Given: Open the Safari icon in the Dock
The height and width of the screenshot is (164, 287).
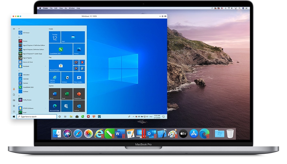Looking at the screenshot, I should [x=78, y=134].
